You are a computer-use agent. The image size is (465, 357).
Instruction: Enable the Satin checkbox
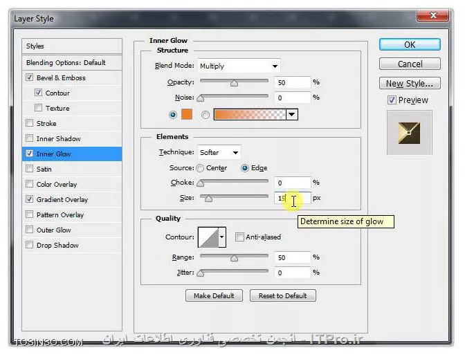click(x=29, y=169)
